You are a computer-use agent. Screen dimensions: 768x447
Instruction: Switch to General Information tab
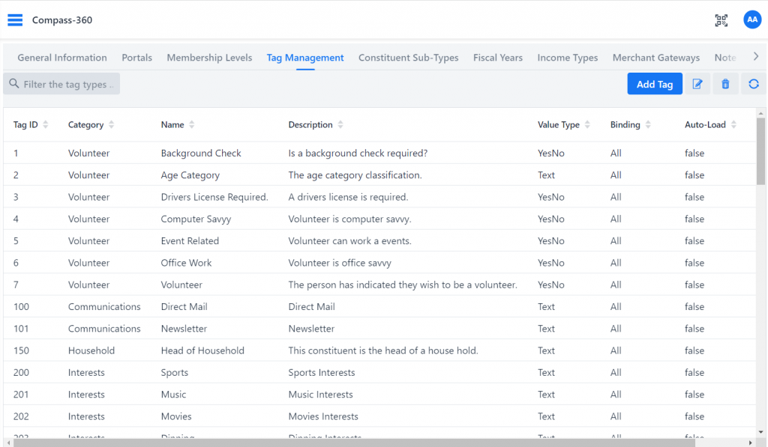tap(62, 58)
